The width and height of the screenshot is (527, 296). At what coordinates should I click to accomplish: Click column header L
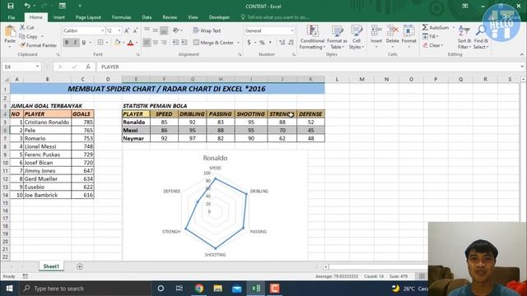tap(337, 79)
